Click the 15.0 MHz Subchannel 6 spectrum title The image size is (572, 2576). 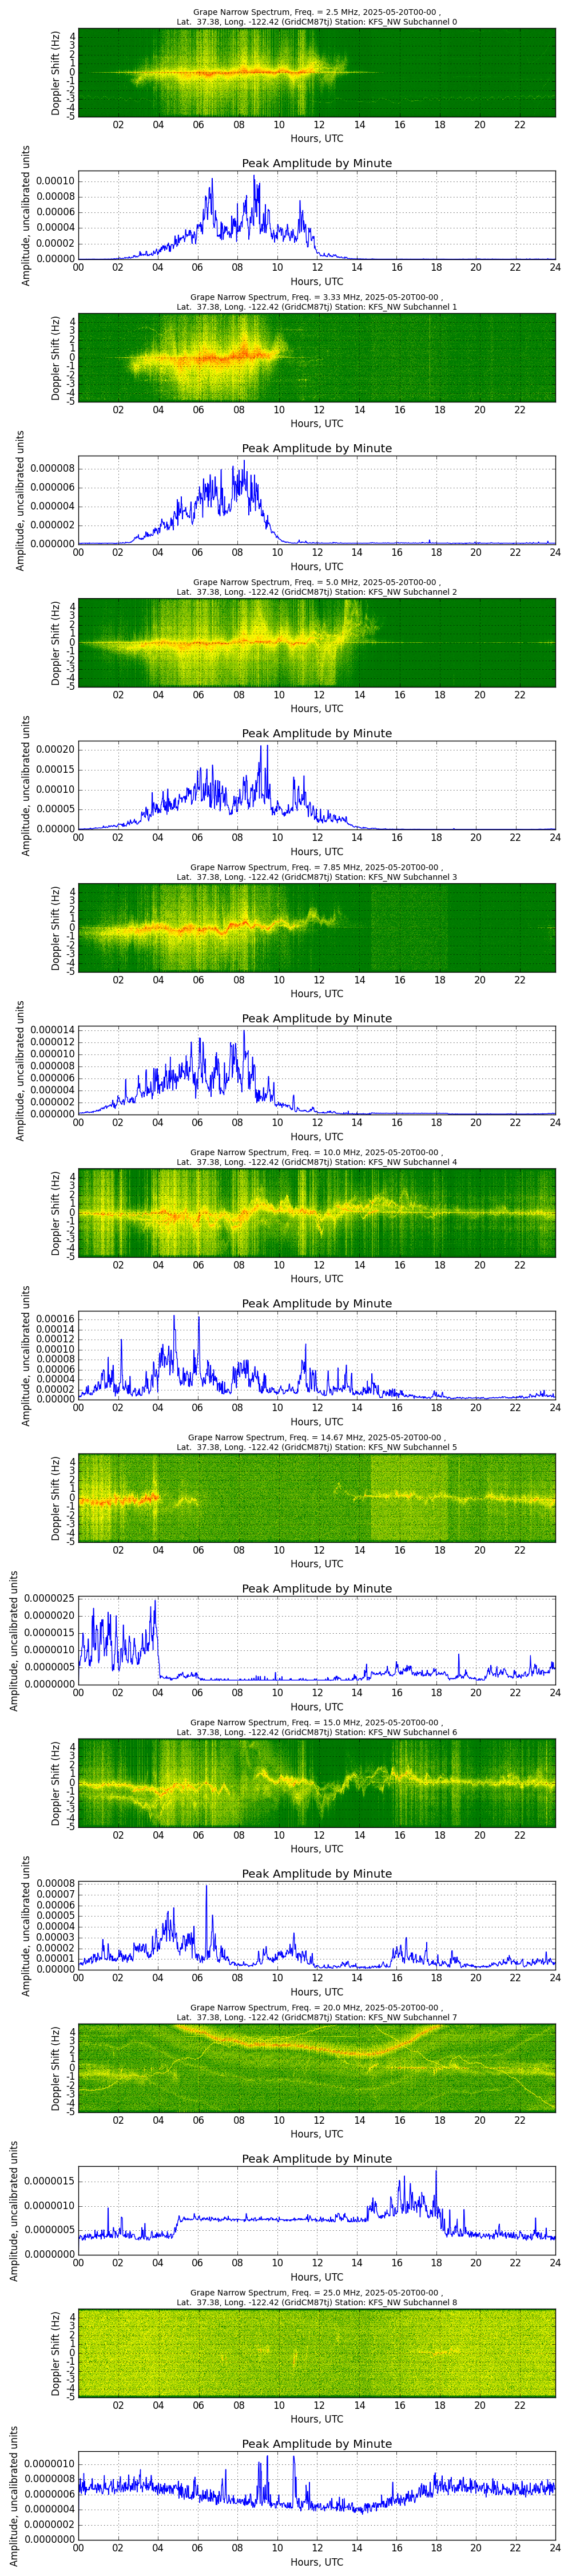click(x=316, y=1727)
